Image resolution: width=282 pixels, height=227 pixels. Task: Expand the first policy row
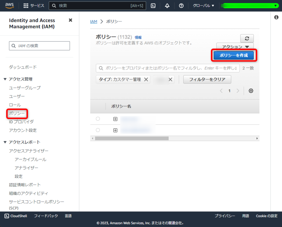(115, 119)
